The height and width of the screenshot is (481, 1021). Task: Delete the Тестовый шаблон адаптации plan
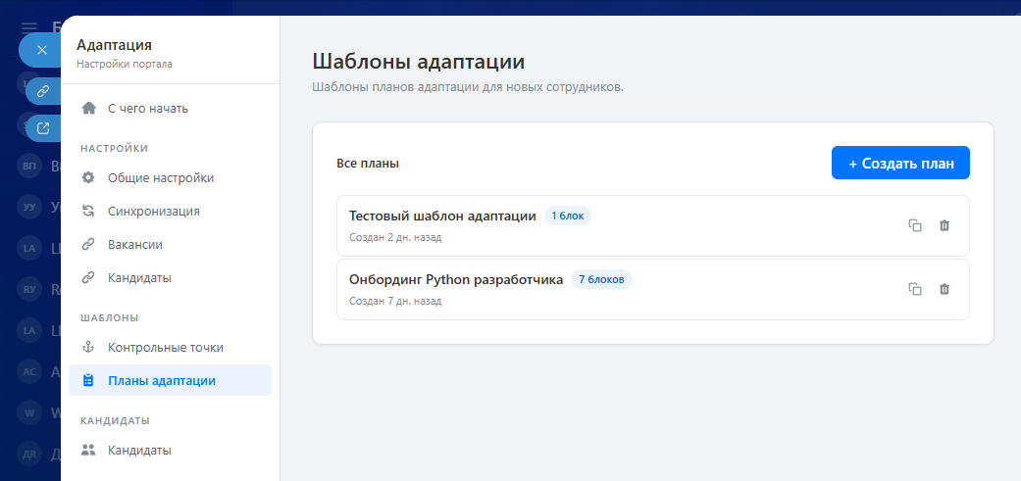click(x=944, y=225)
